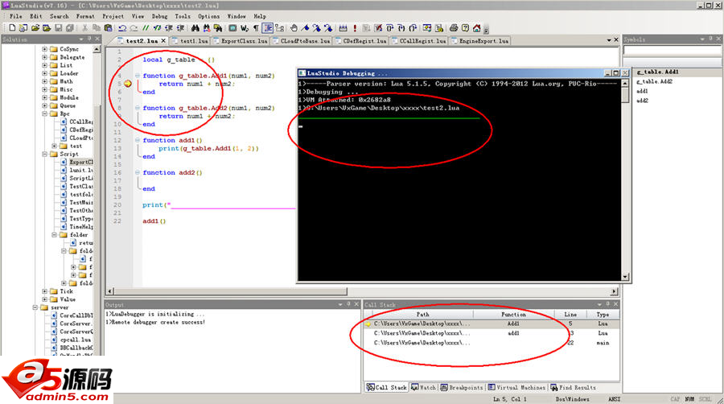Click the Undo arrow toolbar icon

(x=121, y=27)
